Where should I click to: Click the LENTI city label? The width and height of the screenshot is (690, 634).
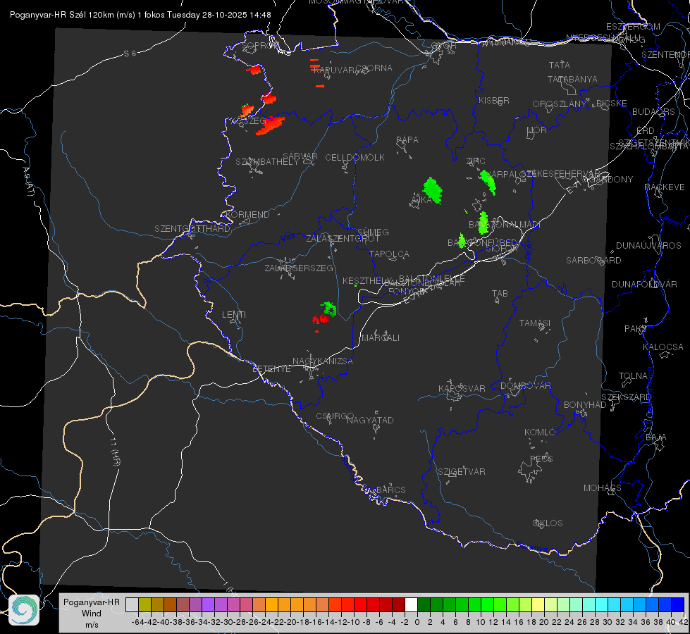pyautogui.click(x=234, y=315)
